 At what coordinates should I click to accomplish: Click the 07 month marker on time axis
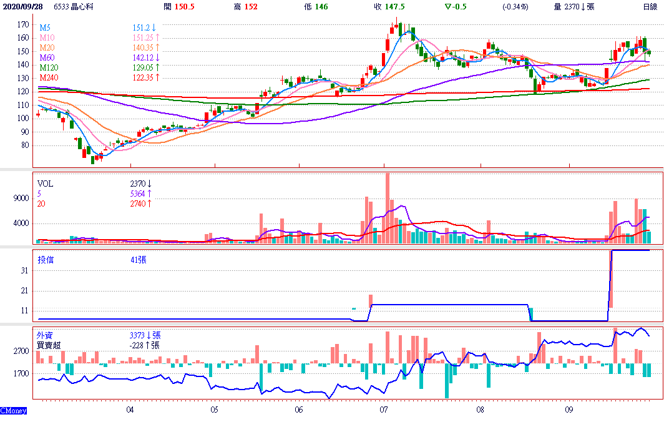383,410
